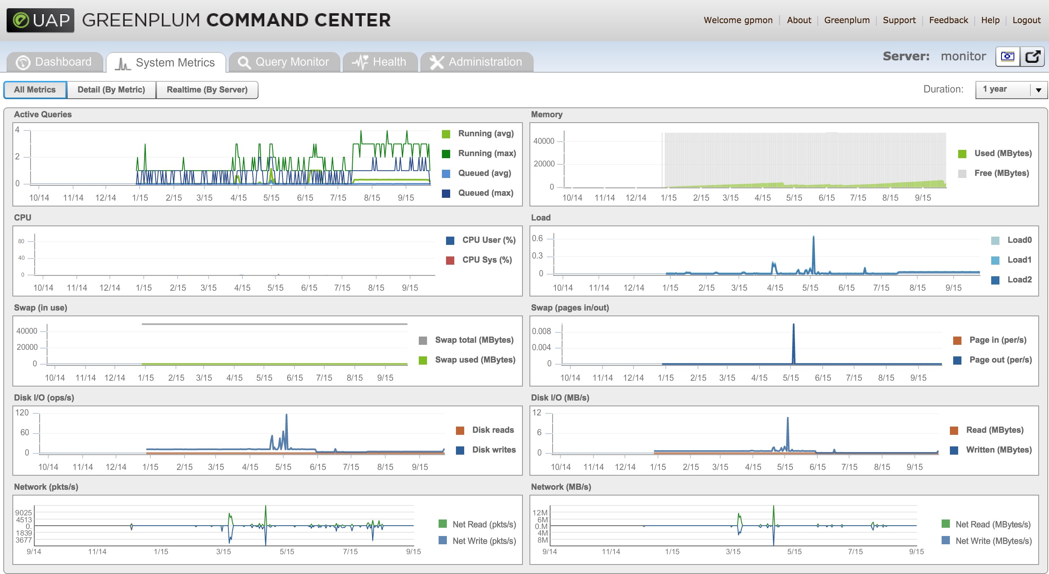Click the Dashboard tab clock icon
This screenshot has height=574, width=1049.
pyautogui.click(x=23, y=62)
